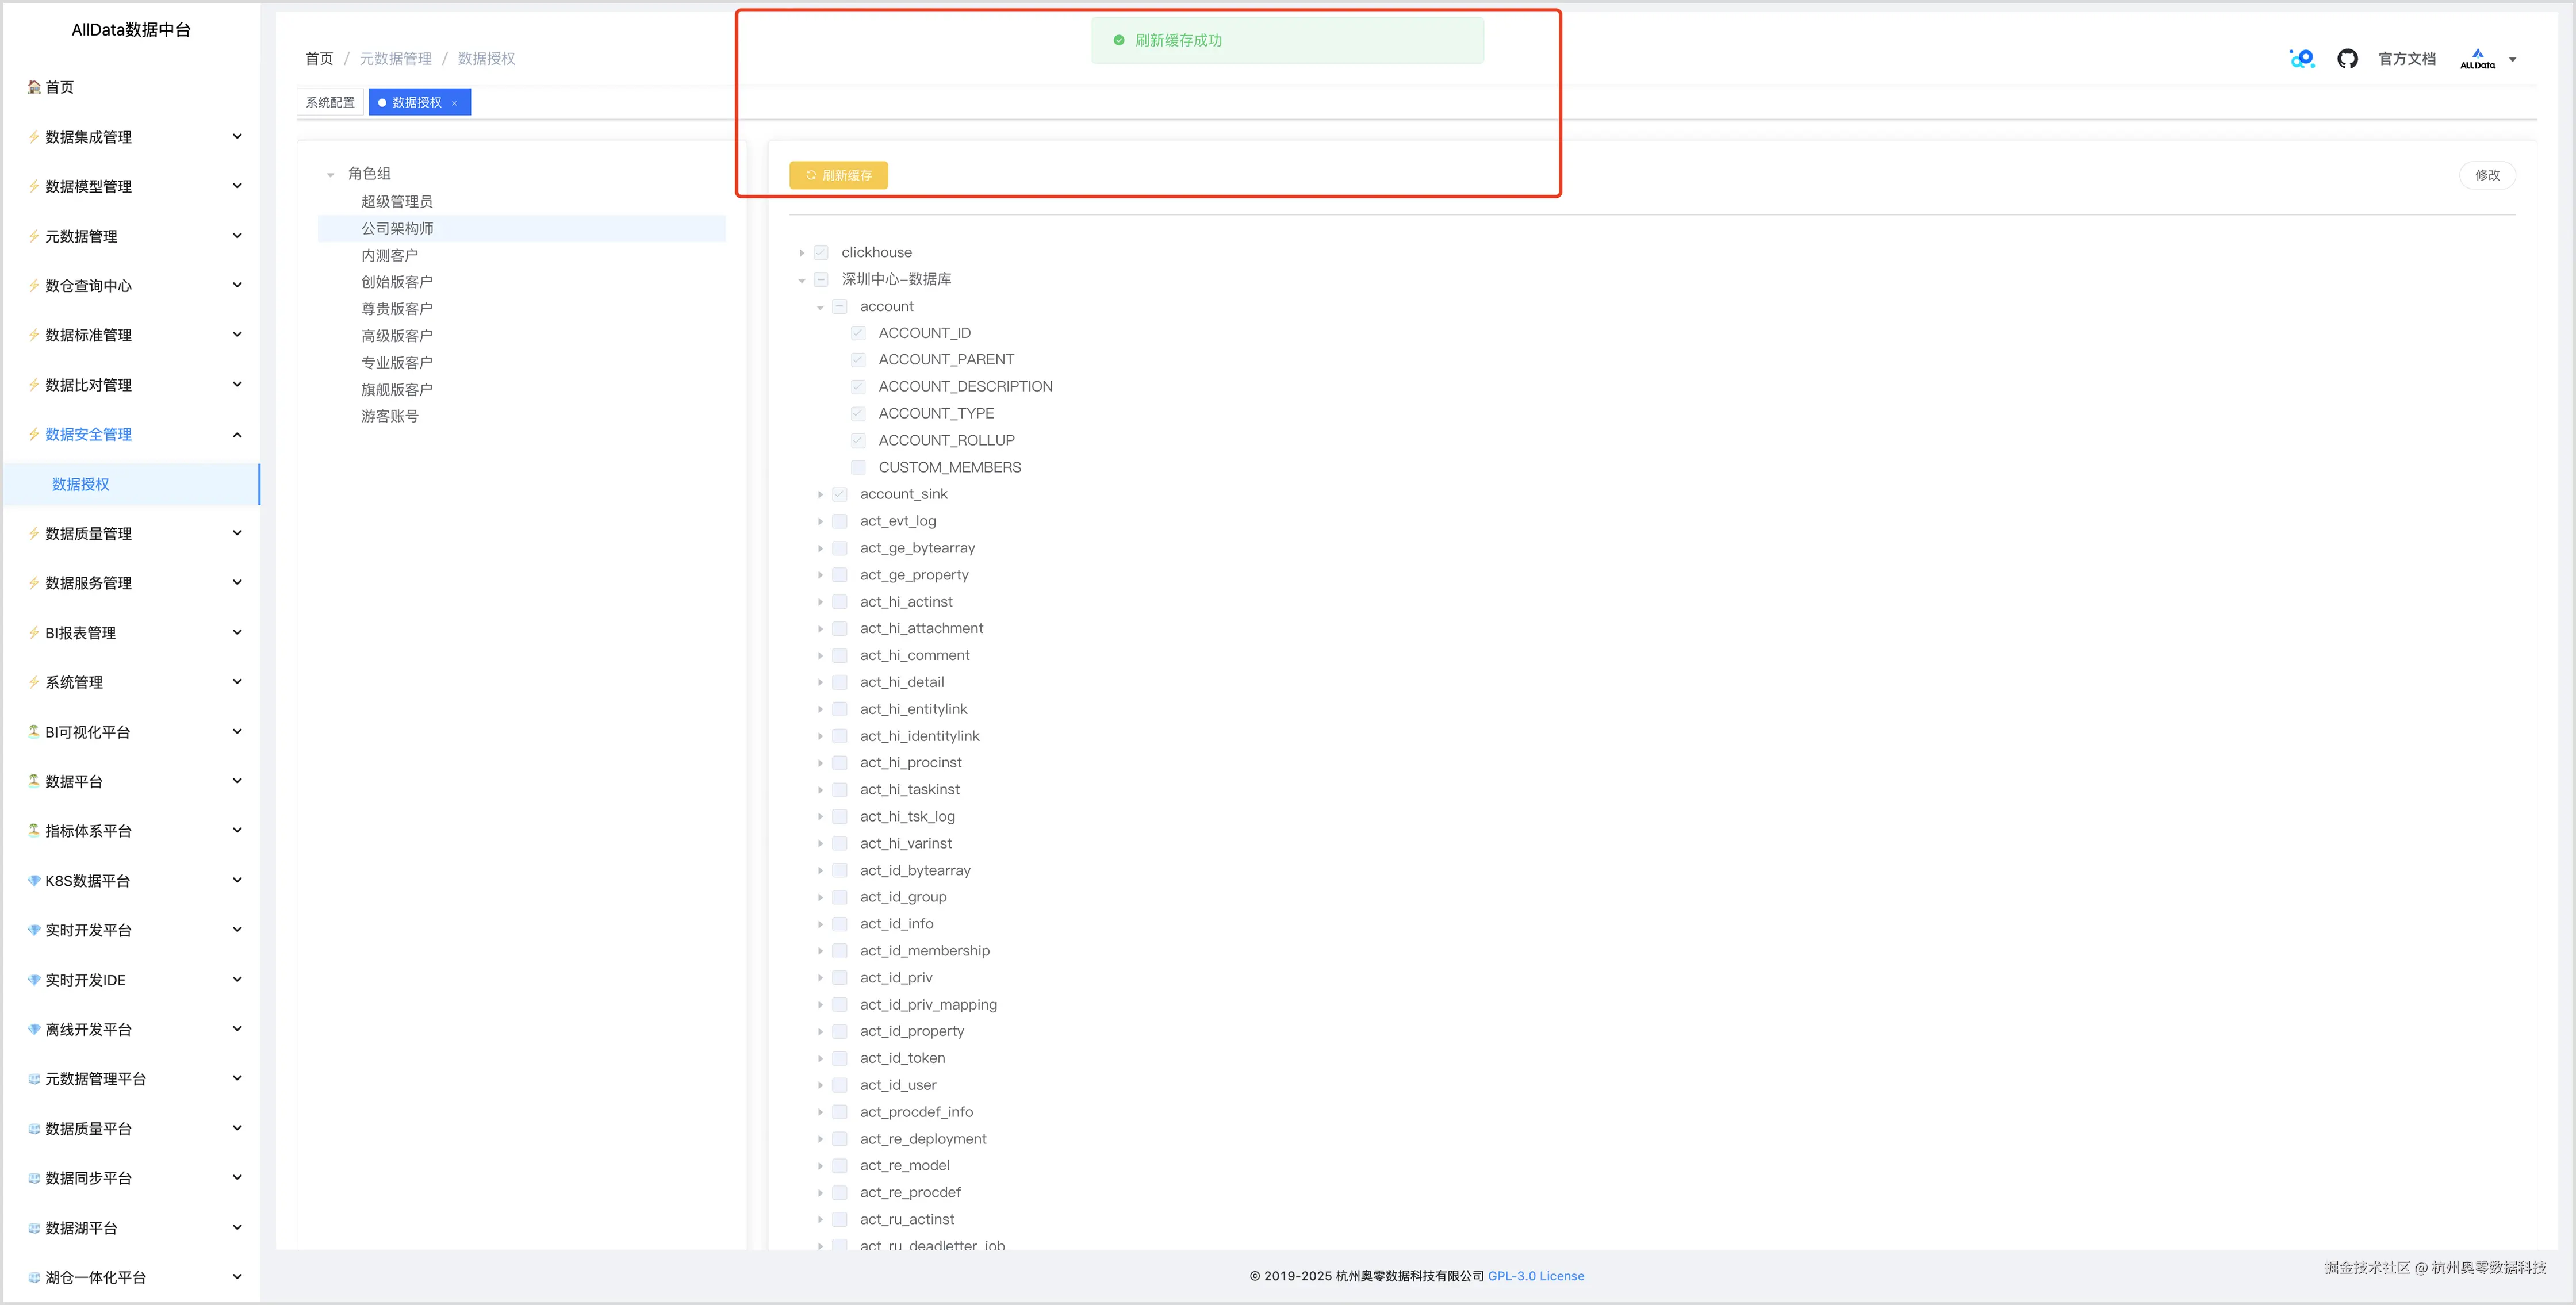The height and width of the screenshot is (1305, 2576).
Task: Toggle the account table checkbox
Action: click(x=840, y=306)
